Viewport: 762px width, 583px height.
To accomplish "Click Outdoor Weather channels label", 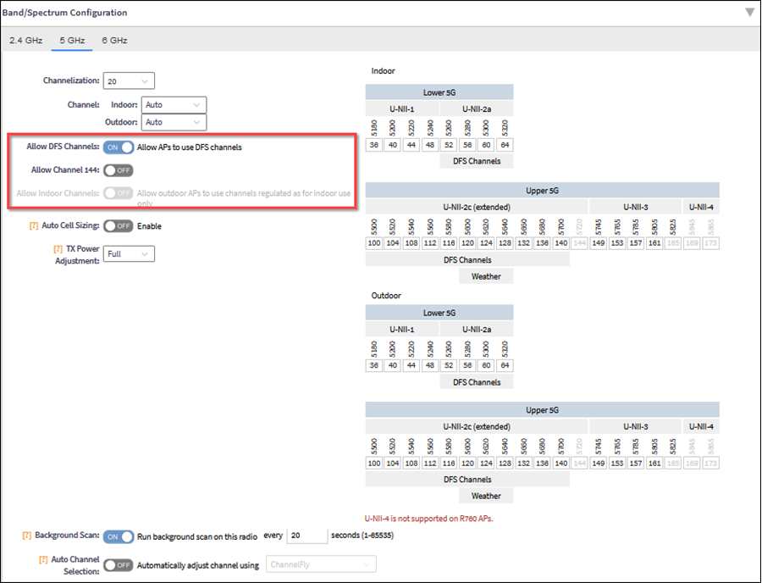I will click(486, 496).
